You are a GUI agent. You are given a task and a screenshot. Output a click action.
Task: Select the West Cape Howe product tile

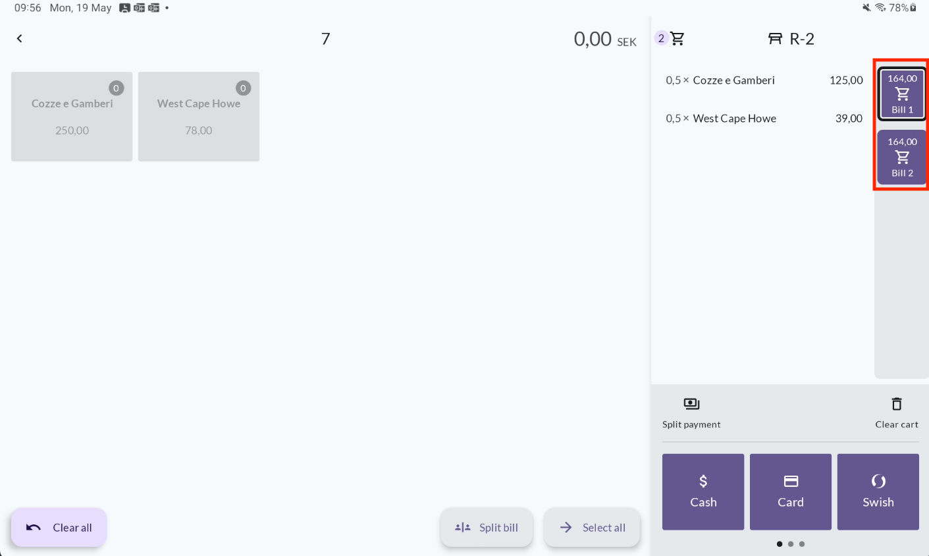point(199,117)
